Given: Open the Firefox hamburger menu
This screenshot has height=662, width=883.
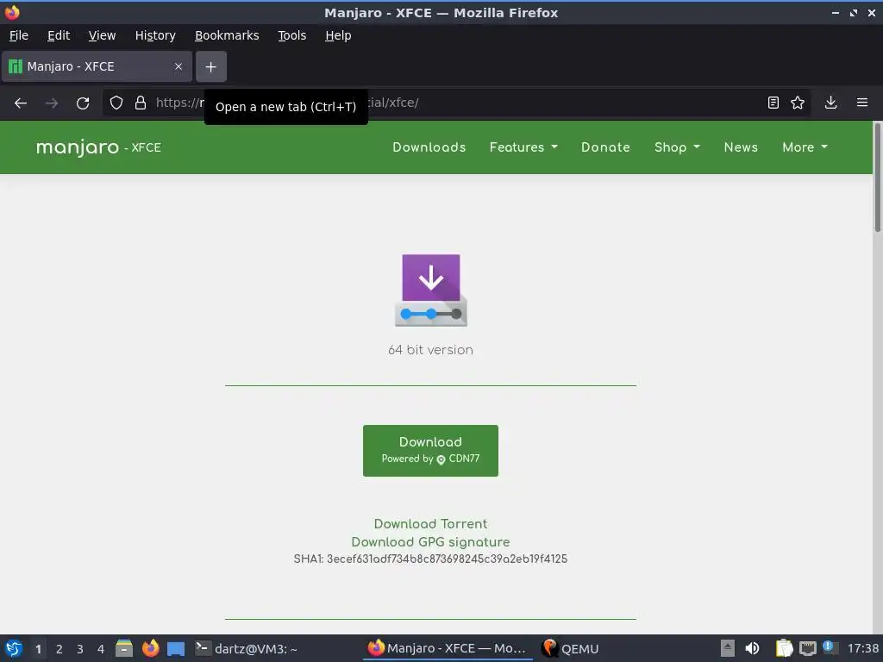Looking at the screenshot, I should (862, 103).
